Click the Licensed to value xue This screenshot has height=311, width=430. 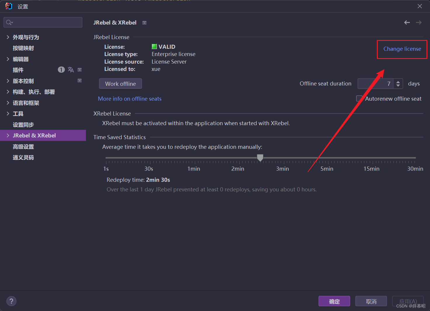point(156,69)
